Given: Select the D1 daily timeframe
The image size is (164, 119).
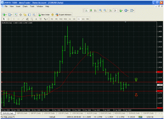Looking at the screenshot, I should [x=79, y=19].
